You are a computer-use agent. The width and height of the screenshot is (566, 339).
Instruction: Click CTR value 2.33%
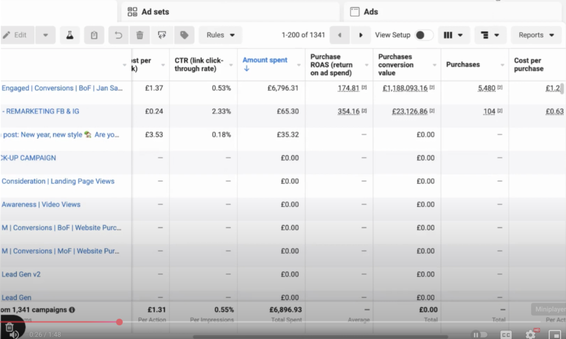point(221,112)
